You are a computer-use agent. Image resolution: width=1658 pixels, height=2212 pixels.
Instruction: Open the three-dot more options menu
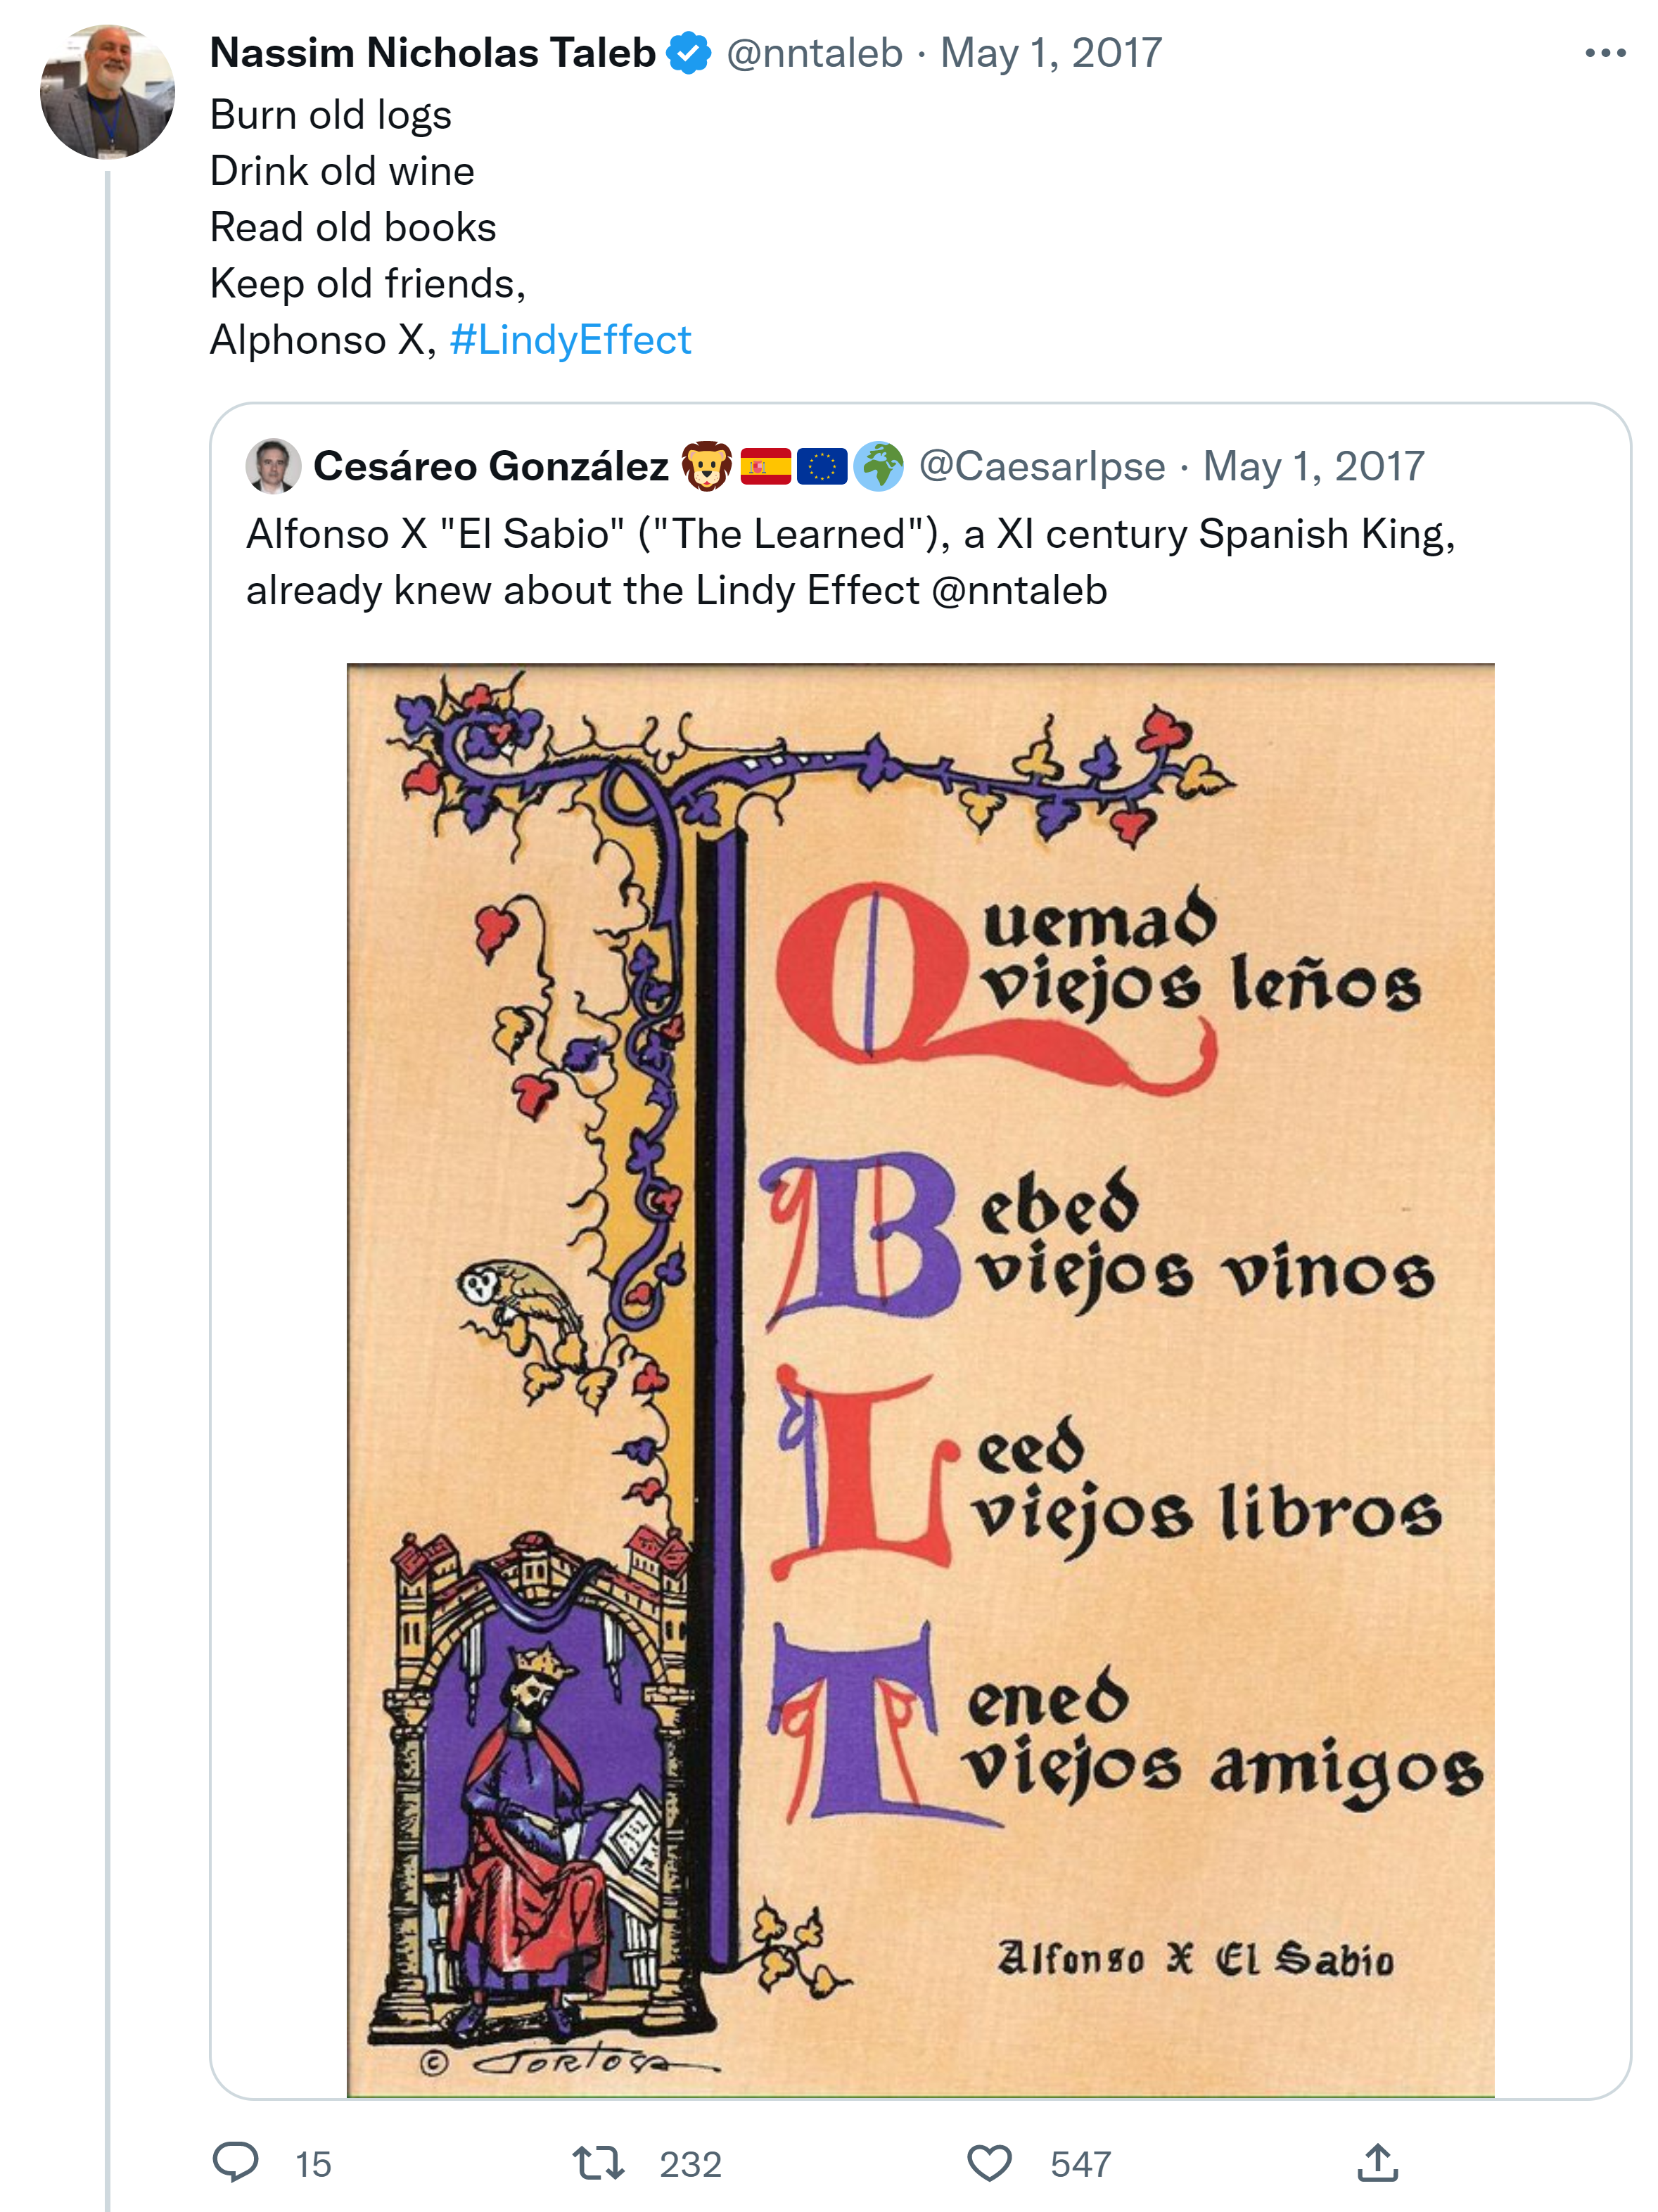tap(1604, 53)
